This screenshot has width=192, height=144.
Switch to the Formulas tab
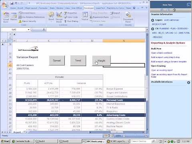pyautogui.click(x=43, y=8)
